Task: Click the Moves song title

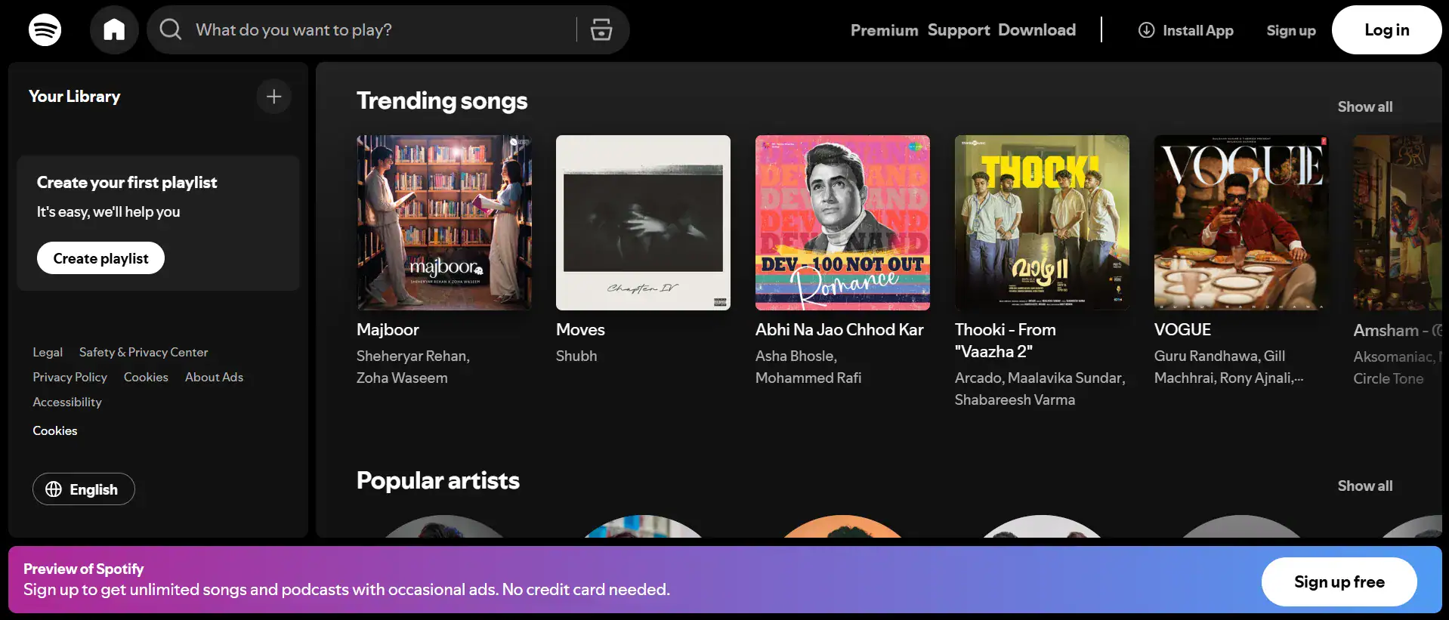Action: pos(580,330)
